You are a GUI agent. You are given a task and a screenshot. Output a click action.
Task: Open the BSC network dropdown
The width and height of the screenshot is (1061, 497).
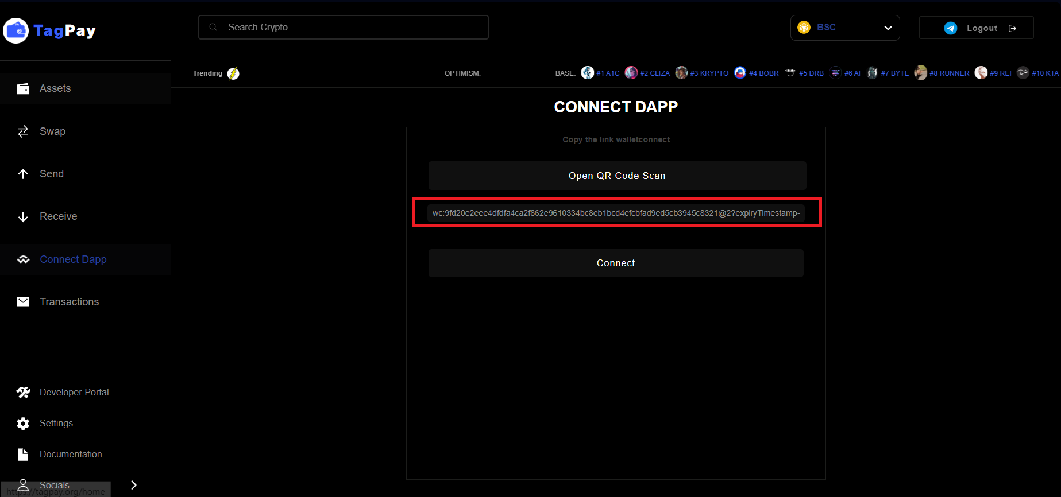click(844, 28)
